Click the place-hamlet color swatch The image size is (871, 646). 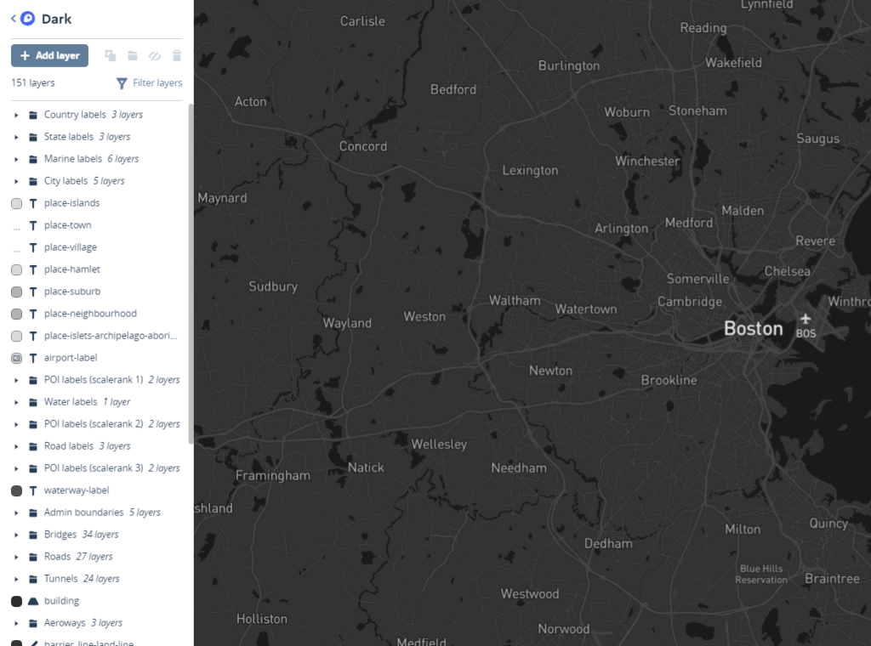(x=16, y=269)
